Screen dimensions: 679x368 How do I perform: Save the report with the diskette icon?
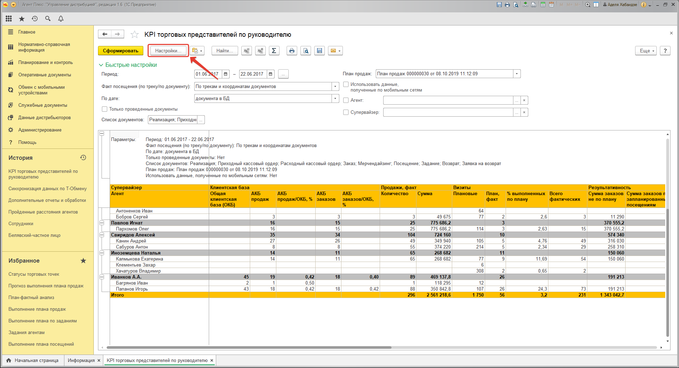click(x=320, y=51)
